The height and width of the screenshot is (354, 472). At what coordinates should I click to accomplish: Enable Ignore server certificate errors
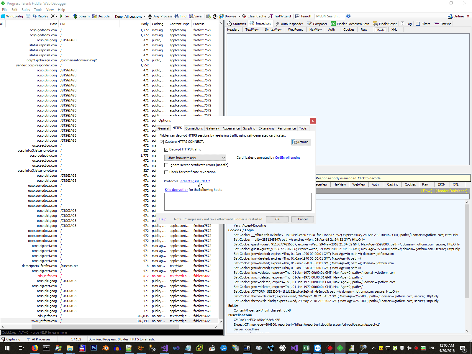pyautogui.click(x=166, y=165)
